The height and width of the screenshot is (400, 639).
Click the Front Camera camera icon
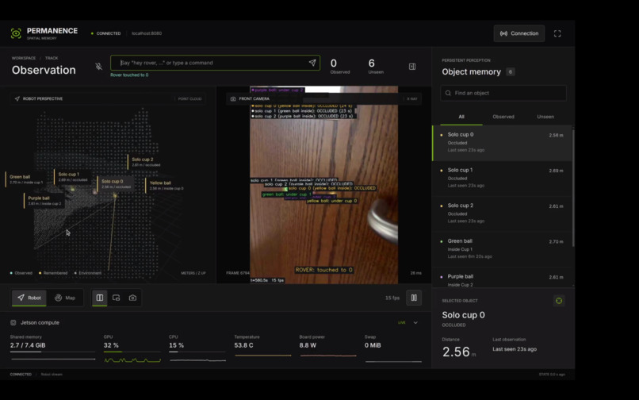pos(233,98)
